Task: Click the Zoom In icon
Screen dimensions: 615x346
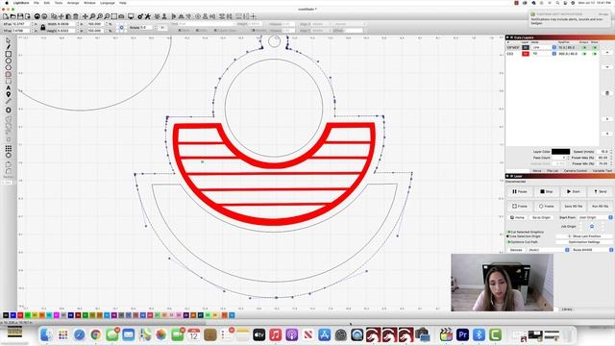Action: pos(100,16)
